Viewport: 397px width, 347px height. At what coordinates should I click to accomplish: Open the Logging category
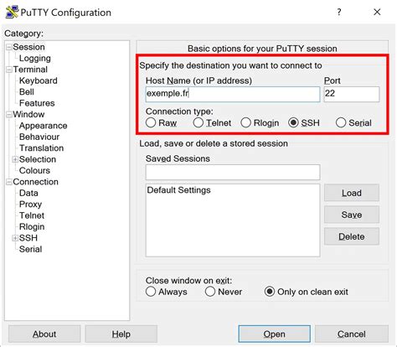(35, 58)
